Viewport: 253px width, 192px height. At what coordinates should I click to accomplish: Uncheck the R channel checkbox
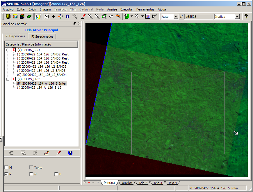tap(6, 174)
